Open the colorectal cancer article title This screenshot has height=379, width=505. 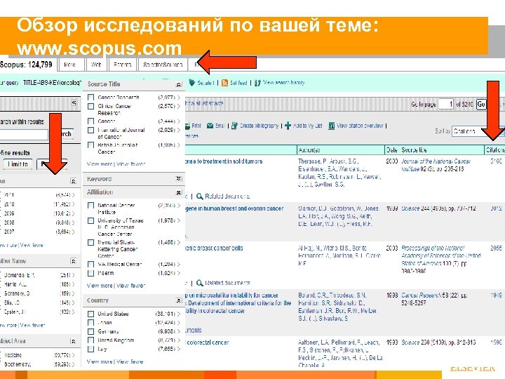click(207, 343)
